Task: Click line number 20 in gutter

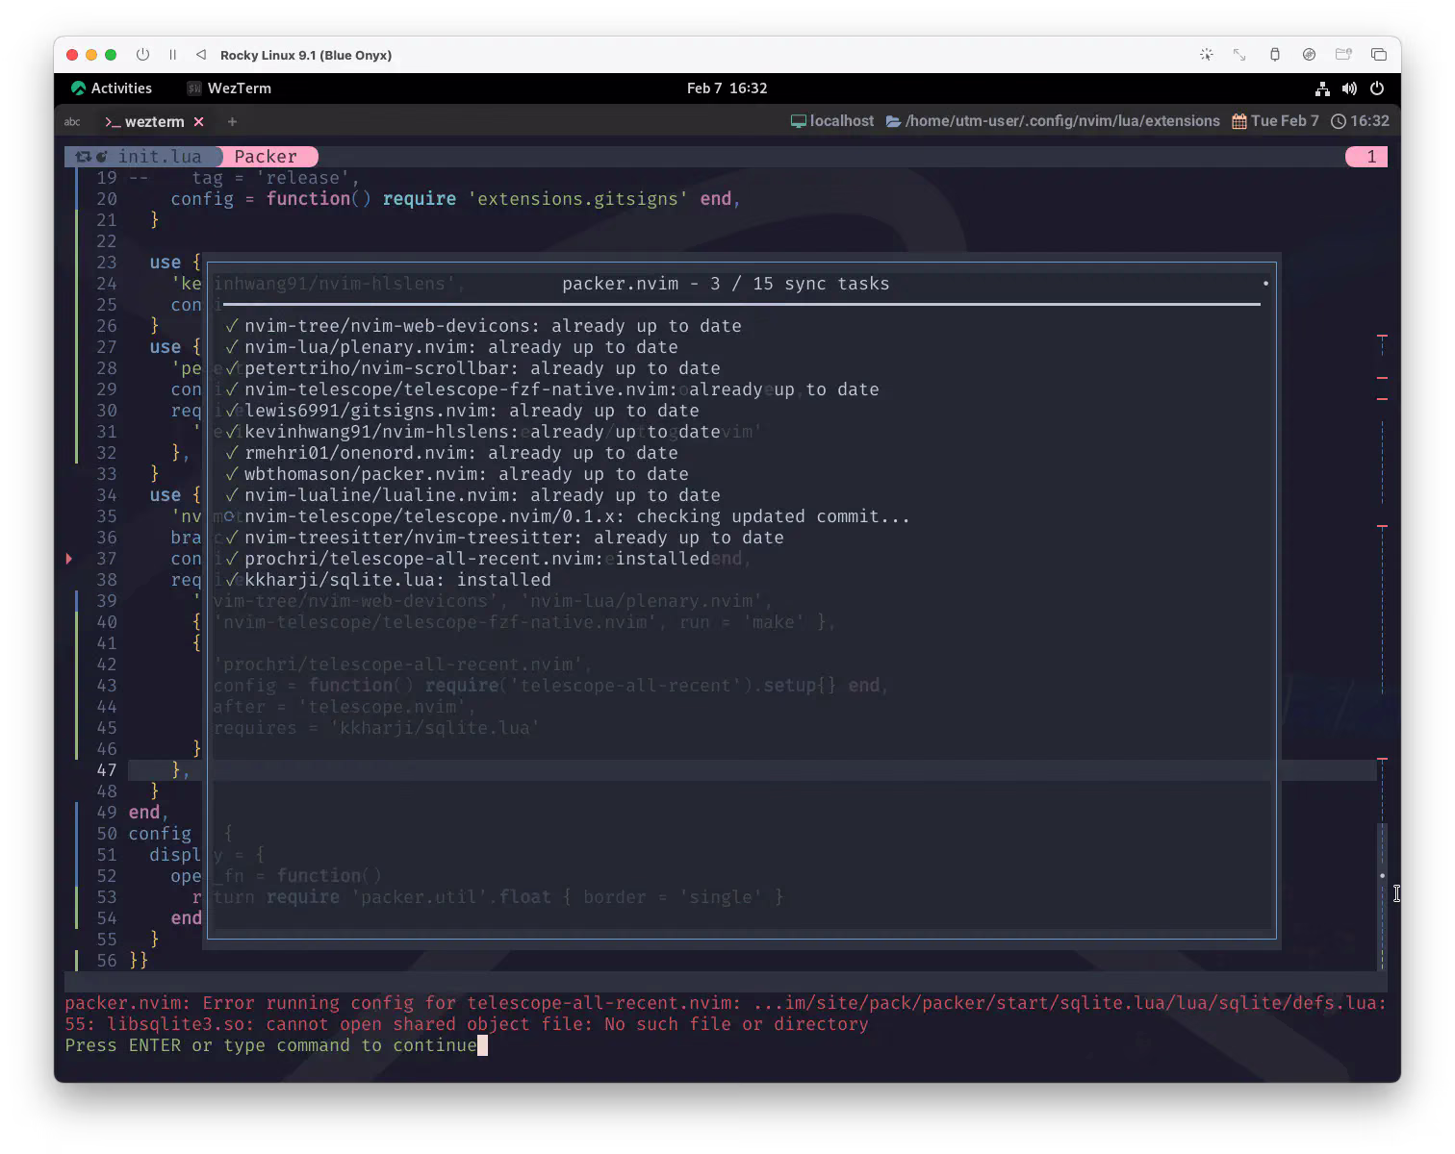Action: (x=107, y=199)
